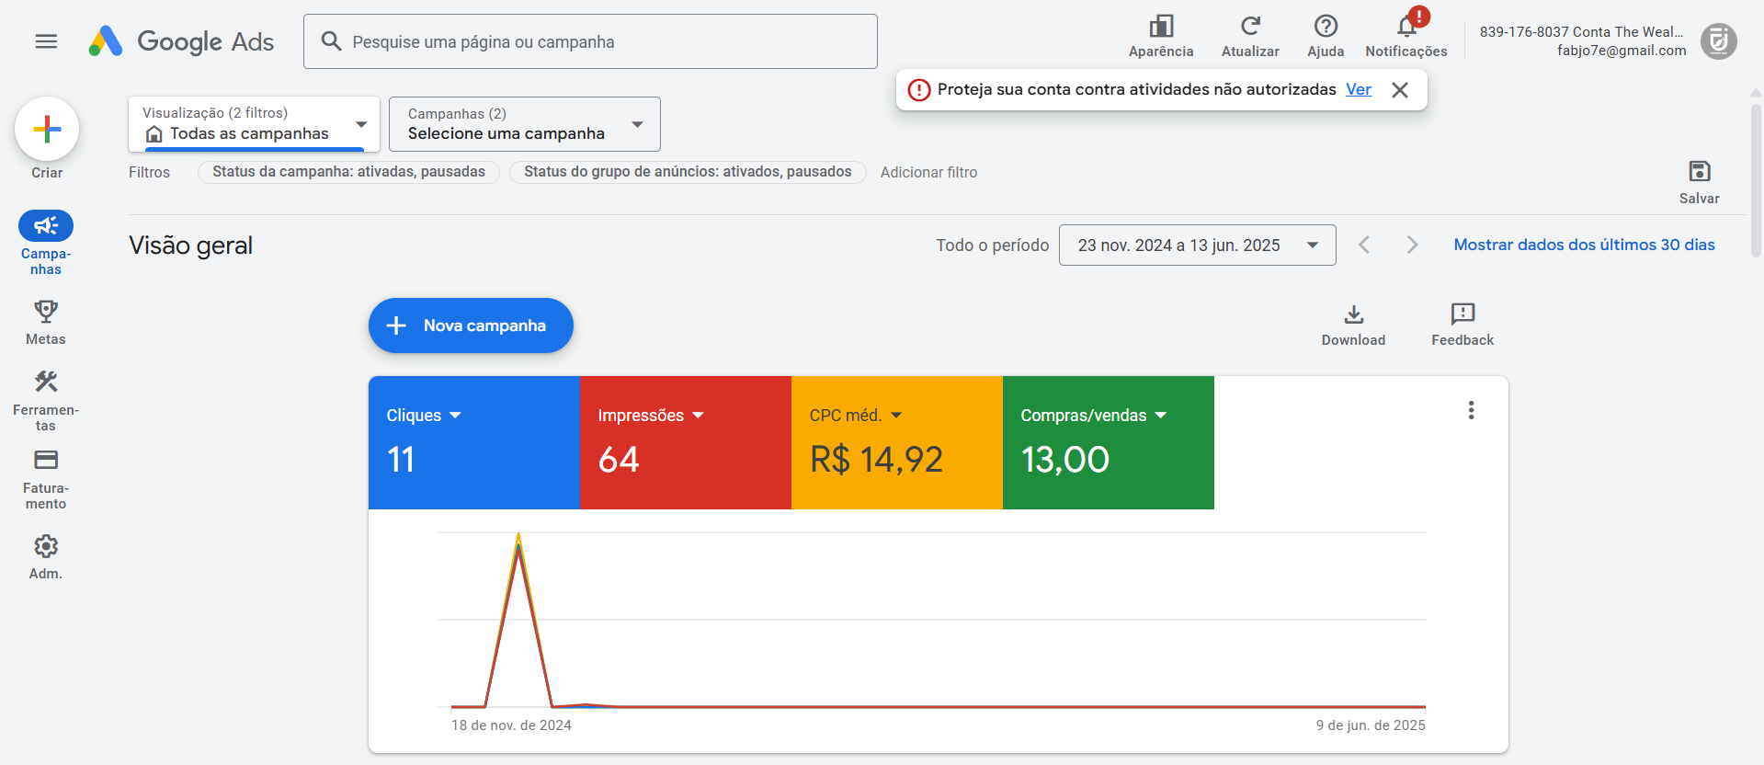Open the Impressões metric dropdown

click(651, 416)
